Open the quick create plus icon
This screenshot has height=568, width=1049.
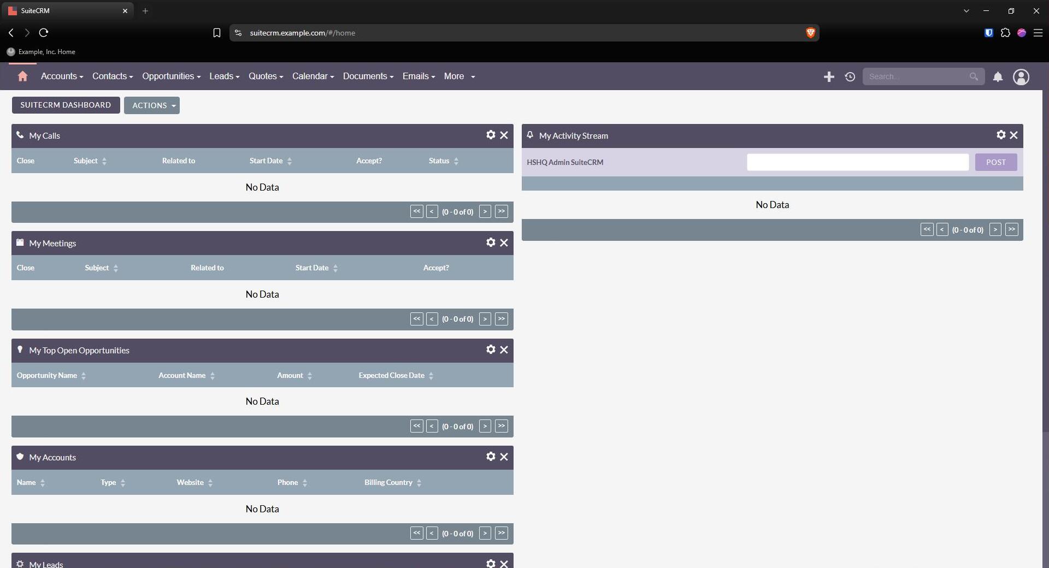click(829, 77)
